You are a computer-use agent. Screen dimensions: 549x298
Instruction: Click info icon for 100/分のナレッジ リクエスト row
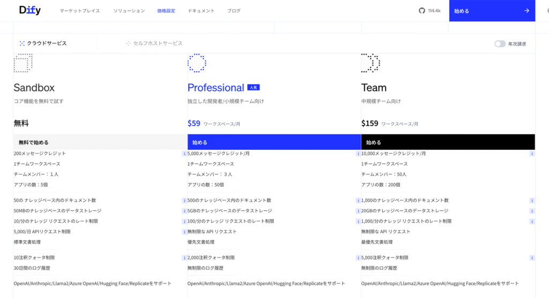(x=358, y=221)
